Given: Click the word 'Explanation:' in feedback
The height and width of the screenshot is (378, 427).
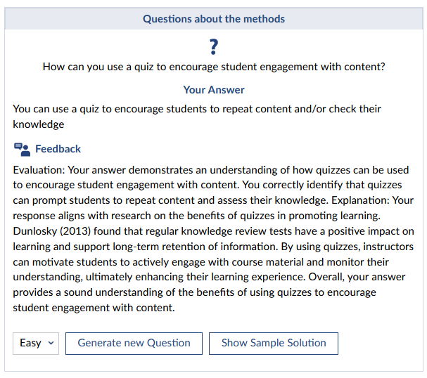Looking at the screenshot, I should 361,200.
